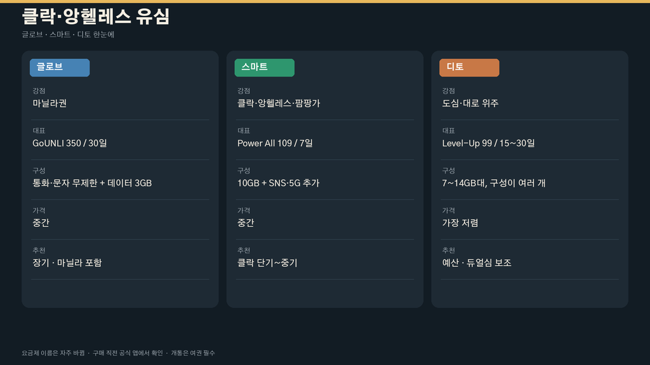Click the blue 글로브 badge

[x=60, y=67]
